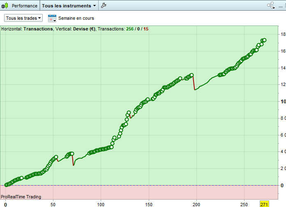Open the calendar period icon
The width and height of the screenshot is (286, 207).
pyautogui.click(x=52, y=18)
